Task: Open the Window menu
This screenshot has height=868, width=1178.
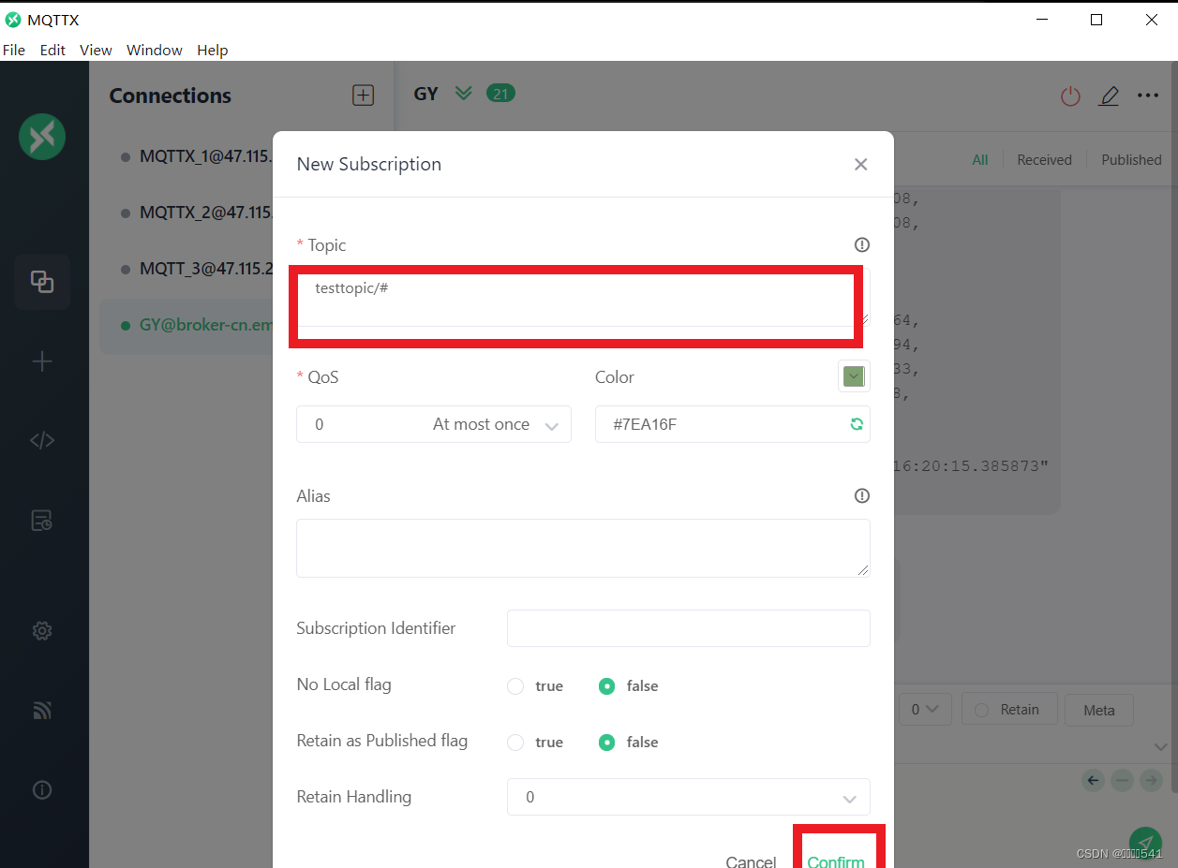Action: 155,51
